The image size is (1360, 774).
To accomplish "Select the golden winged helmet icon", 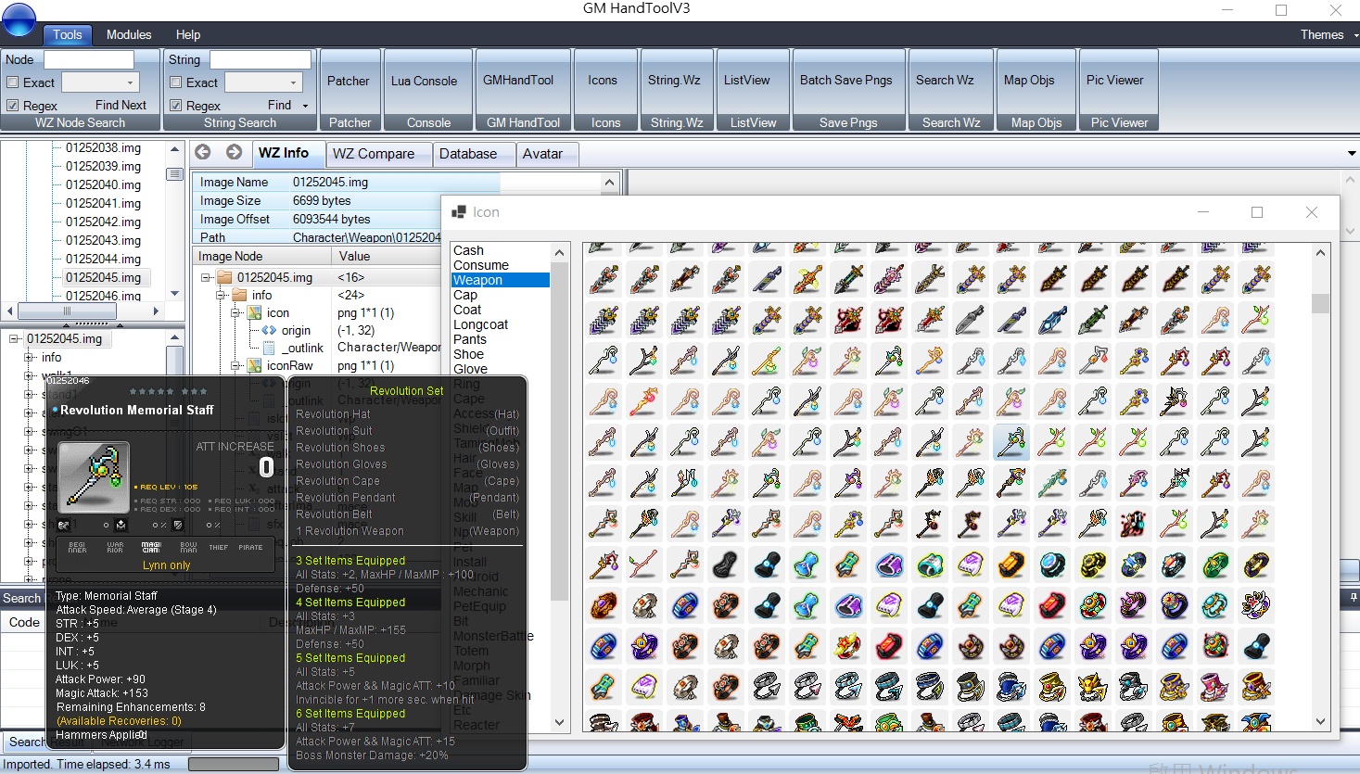I will coord(1092,686).
